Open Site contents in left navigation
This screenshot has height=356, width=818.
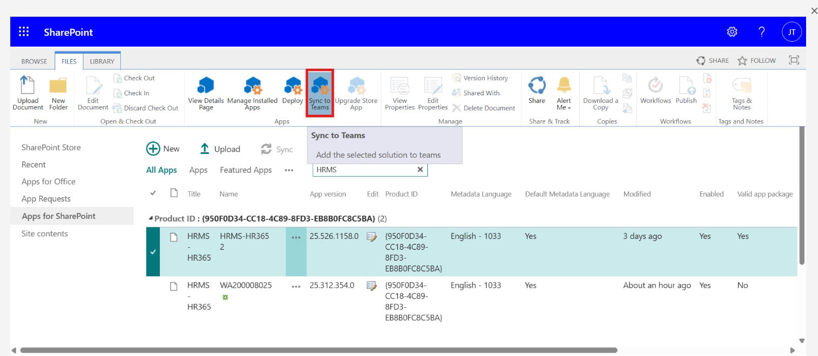pos(45,234)
